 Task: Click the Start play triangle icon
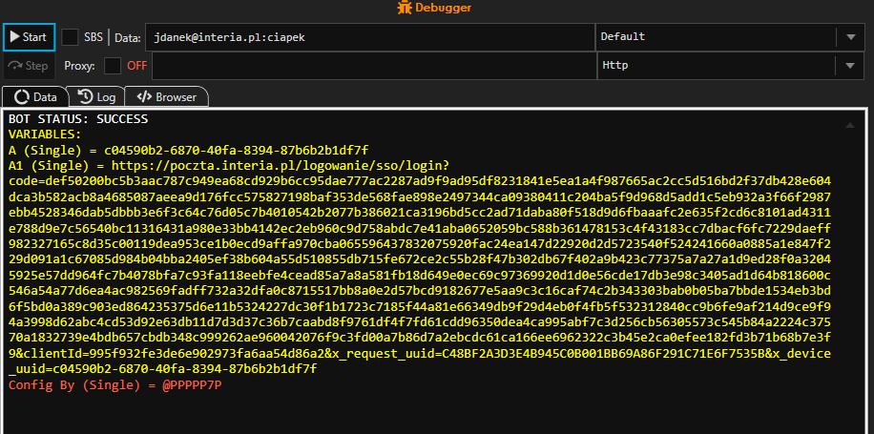[x=14, y=37]
